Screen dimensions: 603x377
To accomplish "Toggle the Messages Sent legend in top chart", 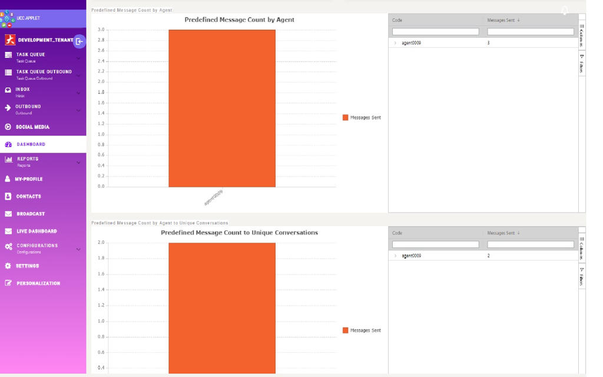I will [x=362, y=118].
